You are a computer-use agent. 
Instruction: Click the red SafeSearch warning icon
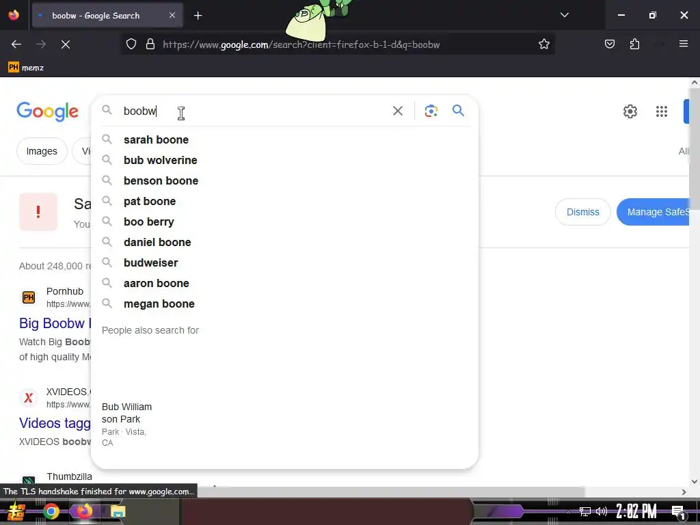pyautogui.click(x=38, y=212)
